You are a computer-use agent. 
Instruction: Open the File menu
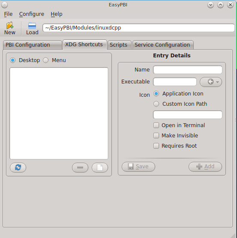8,14
